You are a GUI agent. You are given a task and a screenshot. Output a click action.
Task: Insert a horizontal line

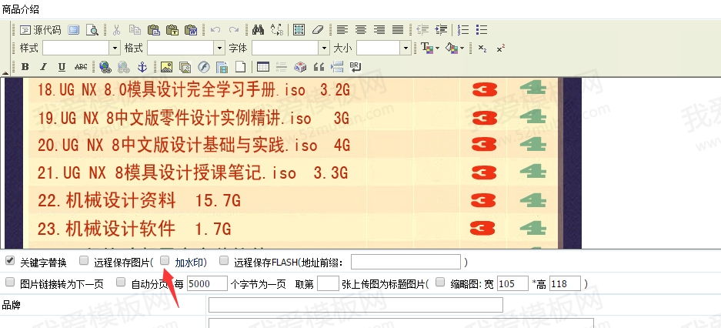282,67
